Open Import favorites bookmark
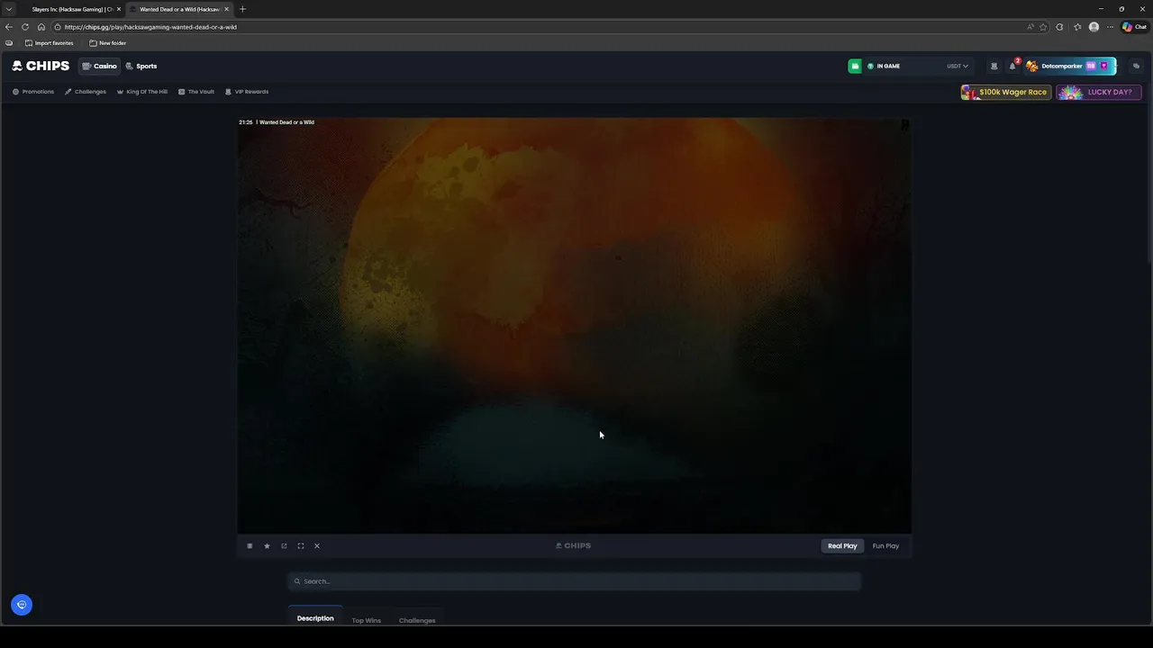Image resolution: width=1153 pixels, height=648 pixels. (49, 43)
